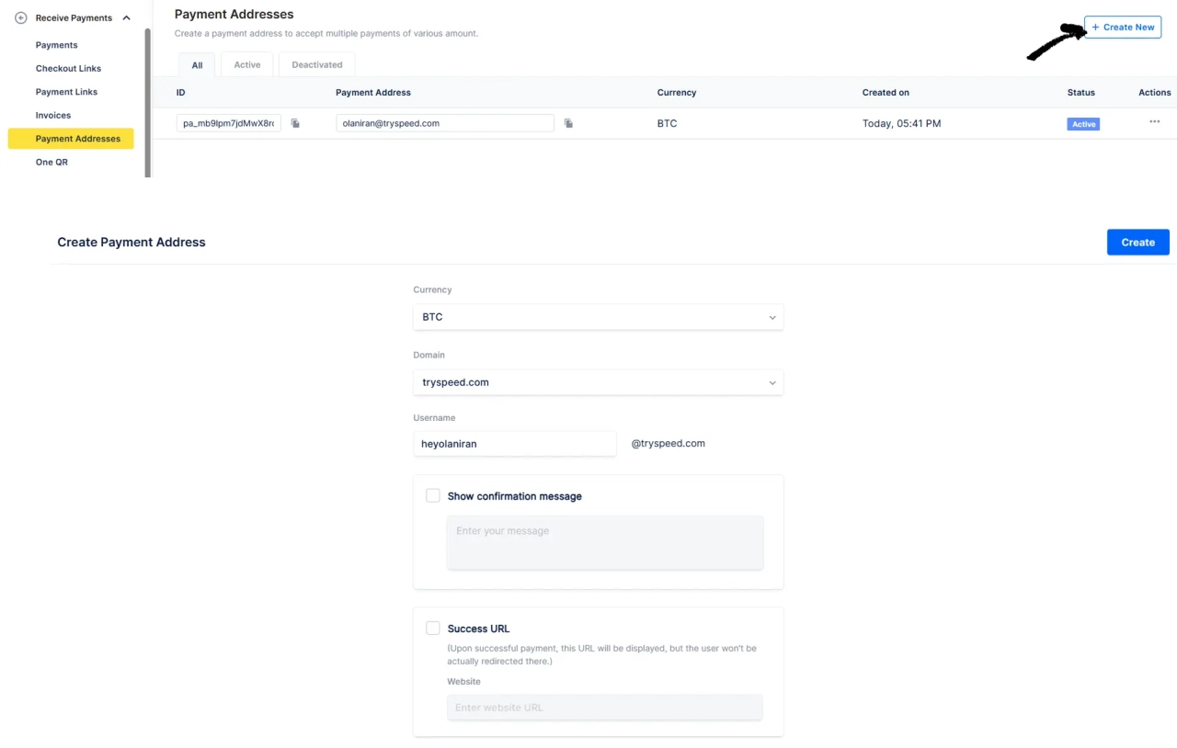
Task: Click the @tryspeed.com suffix text
Action: (x=668, y=443)
